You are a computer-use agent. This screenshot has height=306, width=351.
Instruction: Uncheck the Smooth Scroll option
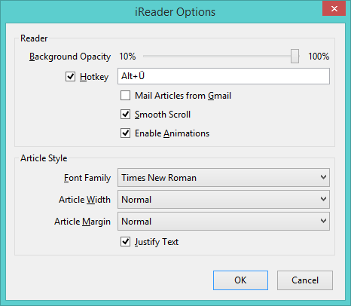pos(125,115)
